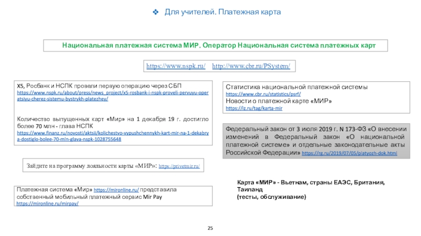This screenshot has height=236, width=421.
Task: Open the https://mironline.ru/ inline link
Action: [x=116, y=190]
